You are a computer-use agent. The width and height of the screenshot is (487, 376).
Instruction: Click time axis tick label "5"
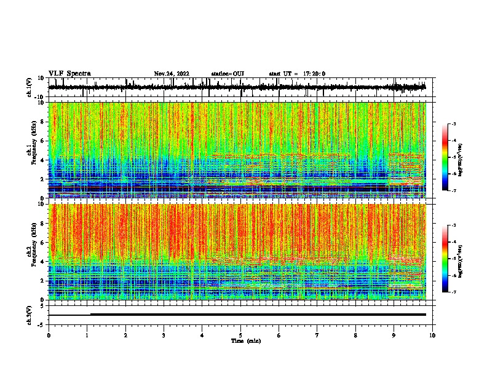[x=240, y=335]
